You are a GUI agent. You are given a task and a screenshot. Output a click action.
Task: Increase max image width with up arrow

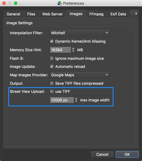76,99
